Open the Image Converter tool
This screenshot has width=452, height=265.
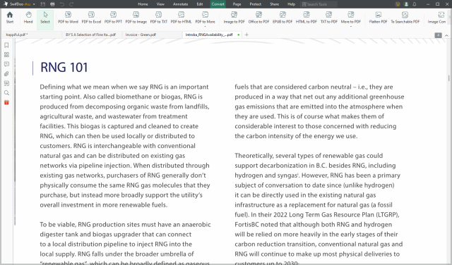(x=438, y=18)
